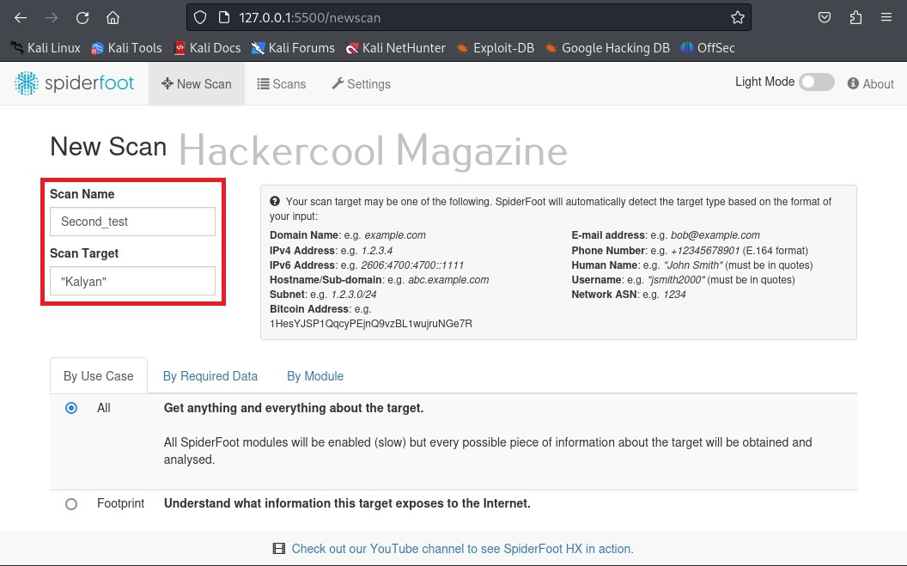
Task: Click the shield tracking protection icon
Action: tap(200, 18)
